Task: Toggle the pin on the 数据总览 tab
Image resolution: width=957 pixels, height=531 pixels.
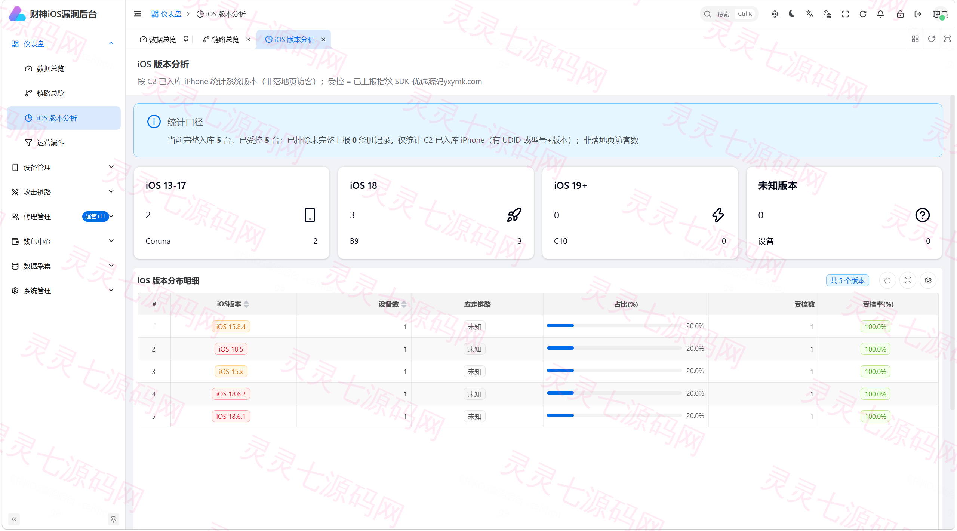Action: (186, 39)
